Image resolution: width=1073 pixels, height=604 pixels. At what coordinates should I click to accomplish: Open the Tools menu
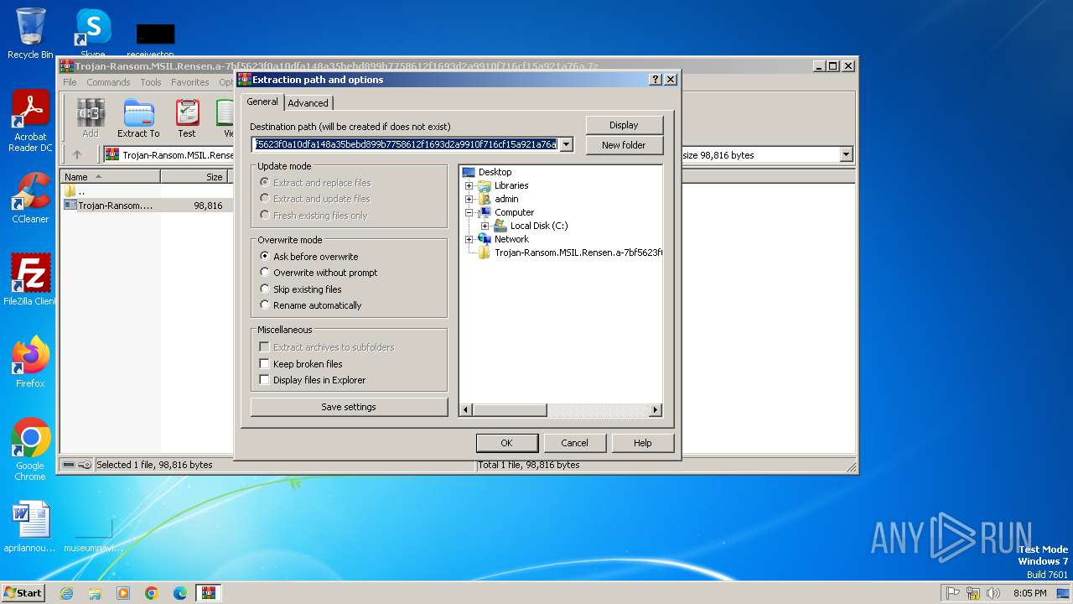point(151,82)
